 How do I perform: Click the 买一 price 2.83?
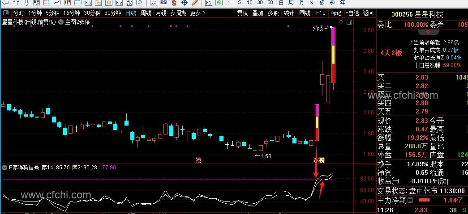[x=422, y=77]
